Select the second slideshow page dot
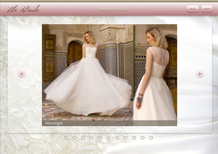The image size is (218, 154). coord(74,138)
